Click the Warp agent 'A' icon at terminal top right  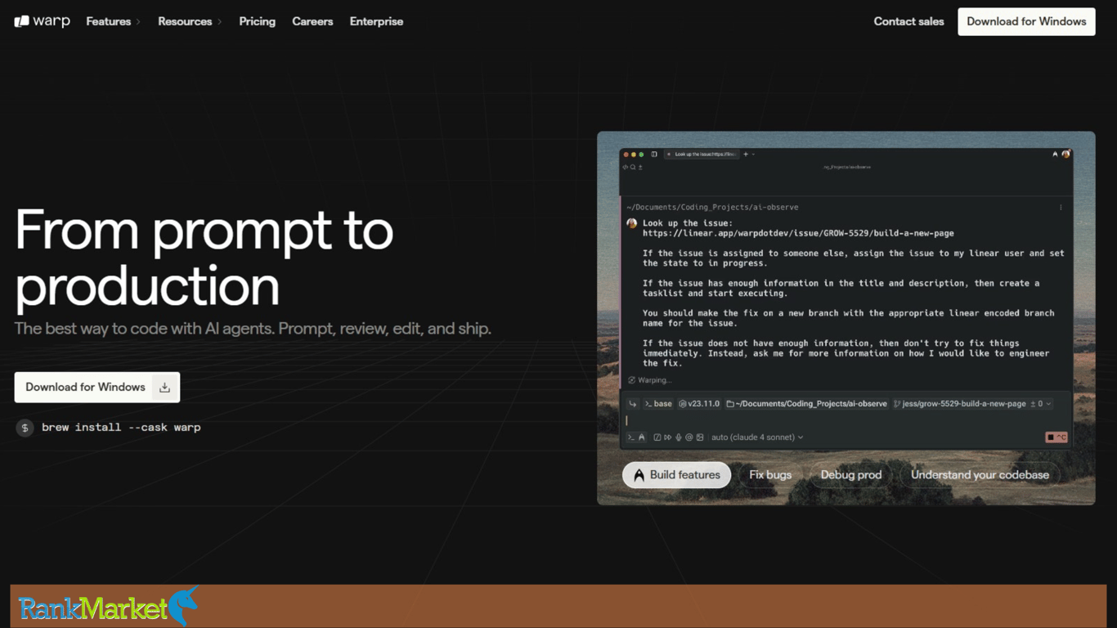(x=1055, y=154)
